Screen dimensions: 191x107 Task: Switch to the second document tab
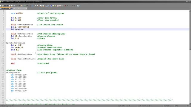(x=19, y=9)
